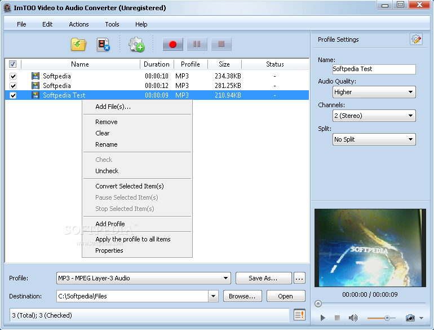434x330 pixels.
Task: Click the application icon in the title bar
Action: tap(7, 8)
